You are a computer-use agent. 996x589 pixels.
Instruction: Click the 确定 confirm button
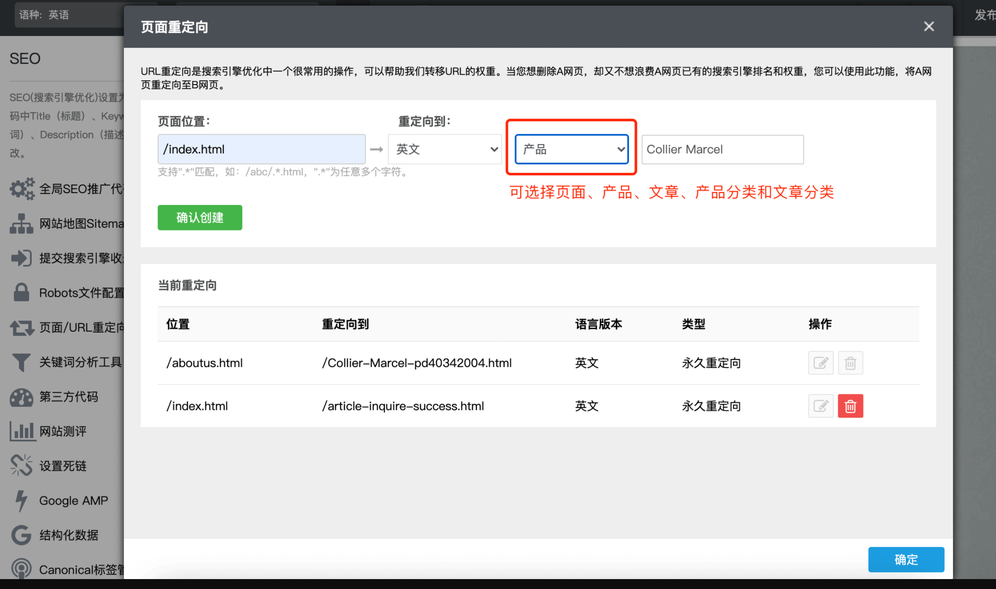[x=906, y=559]
